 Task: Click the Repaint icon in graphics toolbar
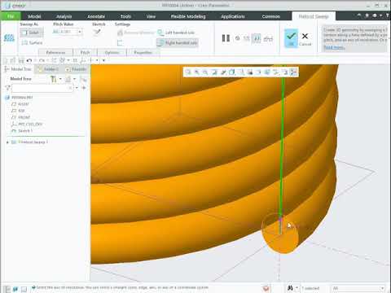[214, 72]
